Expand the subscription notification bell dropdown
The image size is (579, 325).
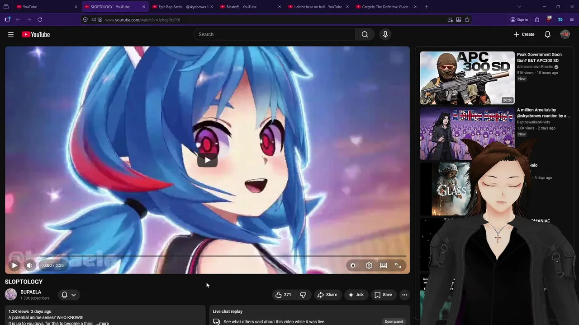pyautogui.click(x=69, y=295)
